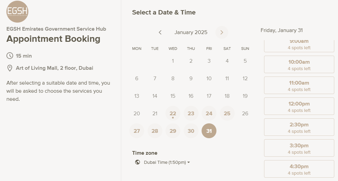Pick the 2:30pm time slot

(x=299, y=127)
